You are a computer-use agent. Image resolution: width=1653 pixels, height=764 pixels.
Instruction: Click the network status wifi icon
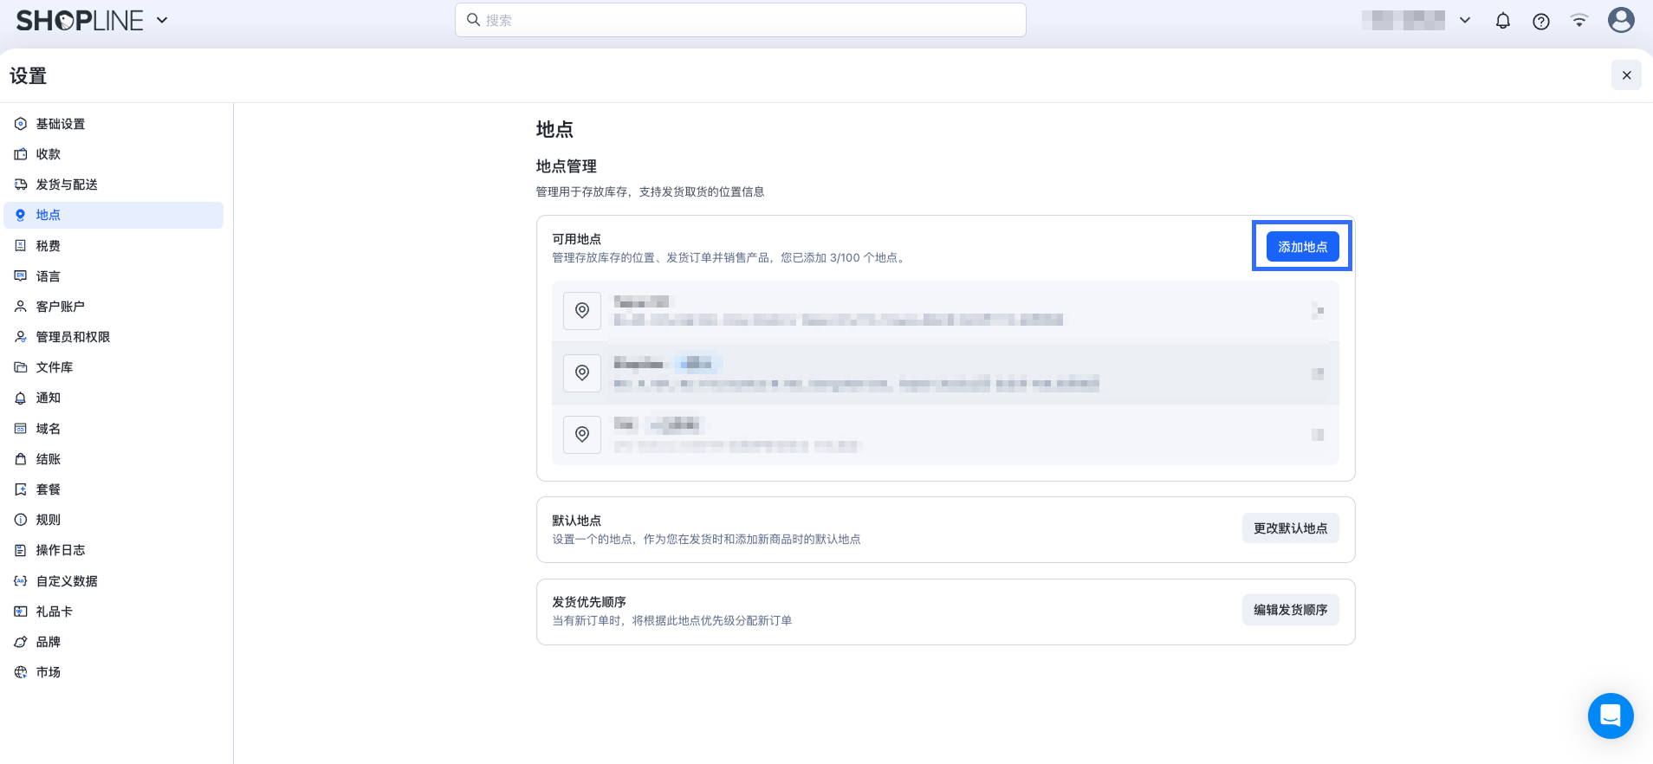click(x=1579, y=21)
